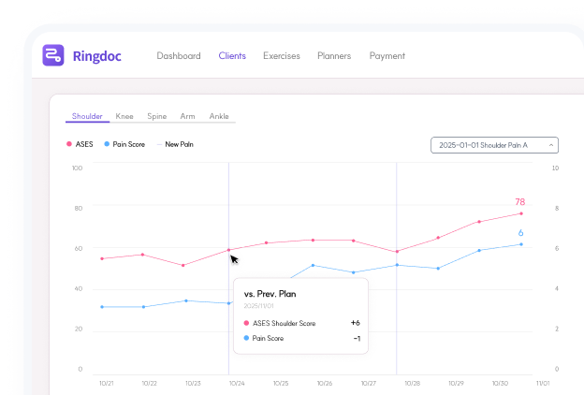Click the ASES data point labeled 78
This screenshot has height=395, width=584.
(x=520, y=213)
